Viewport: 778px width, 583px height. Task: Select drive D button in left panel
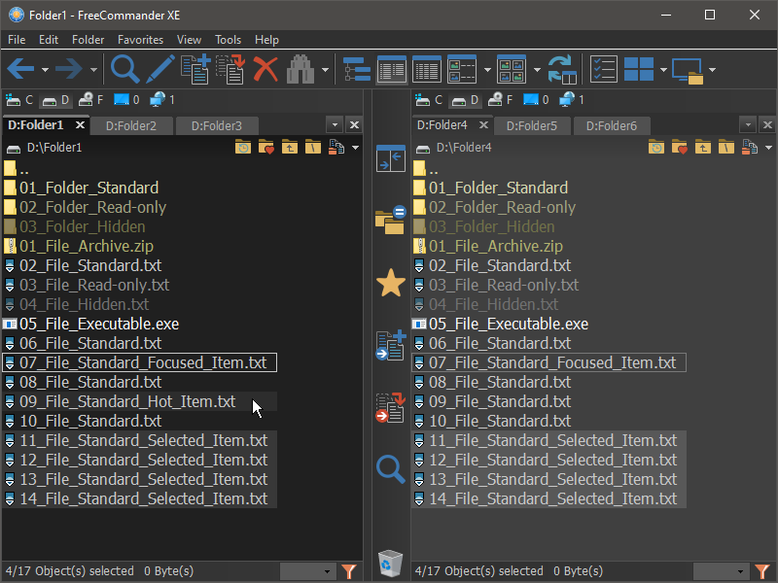(x=58, y=99)
